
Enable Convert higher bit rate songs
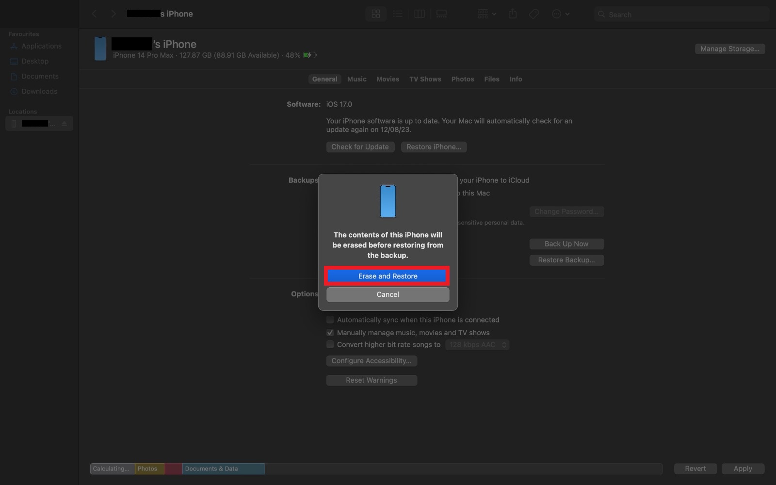point(330,344)
